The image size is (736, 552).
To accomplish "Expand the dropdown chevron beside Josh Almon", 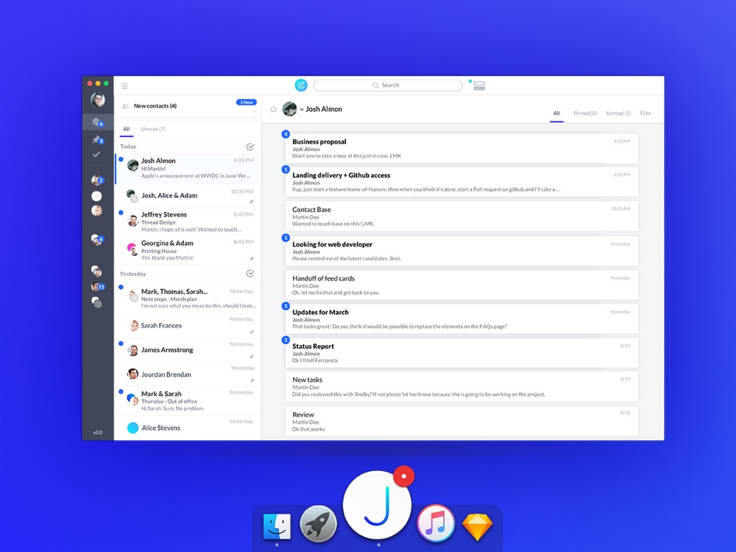I will (x=302, y=110).
